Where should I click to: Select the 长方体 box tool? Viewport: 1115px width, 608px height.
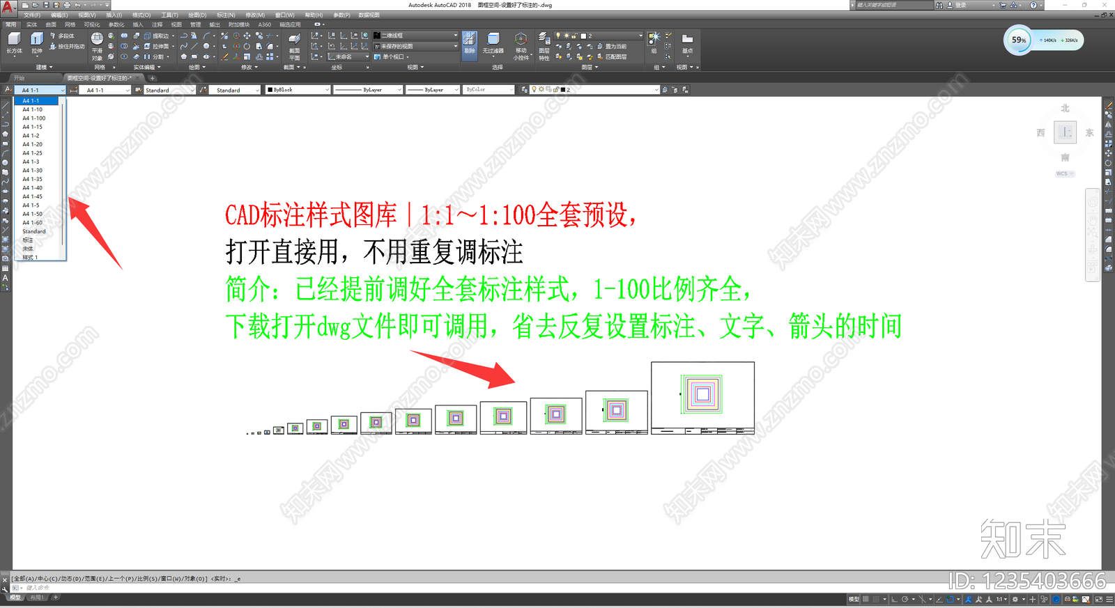pos(14,43)
